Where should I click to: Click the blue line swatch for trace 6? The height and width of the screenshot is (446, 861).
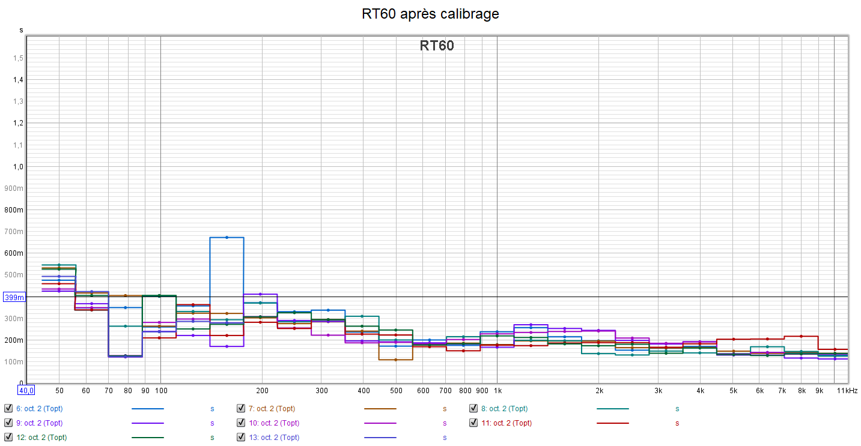(147, 409)
